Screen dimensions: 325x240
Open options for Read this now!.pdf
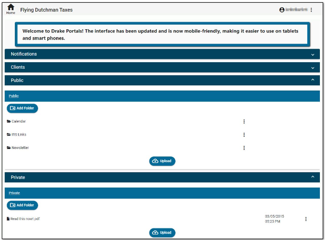(x=305, y=219)
